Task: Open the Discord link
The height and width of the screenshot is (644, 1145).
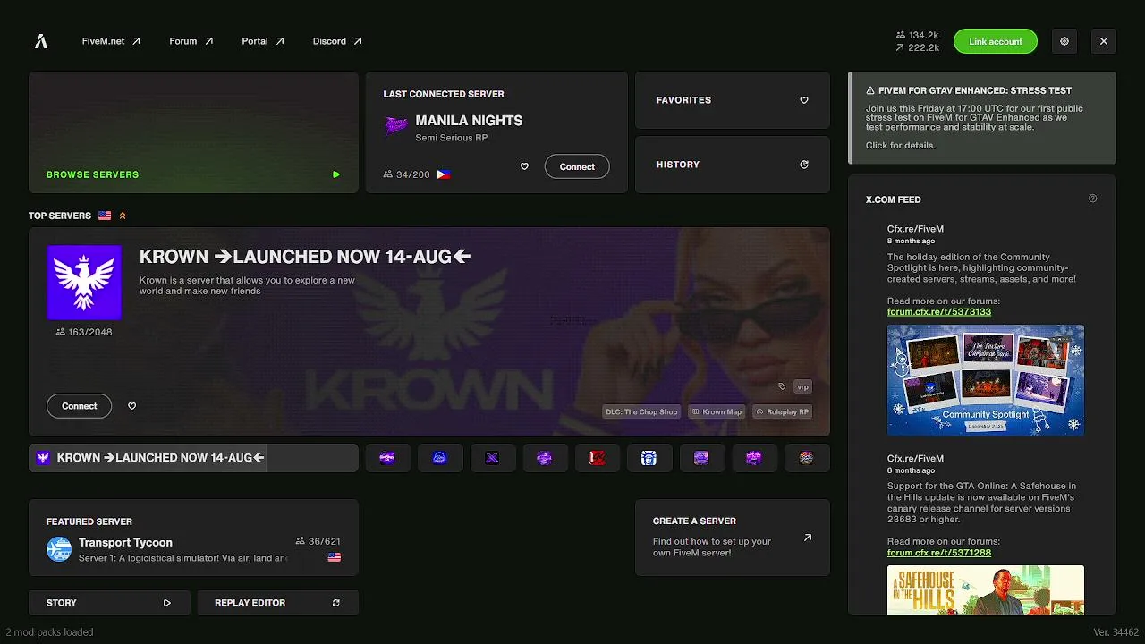Action: tap(337, 41)
